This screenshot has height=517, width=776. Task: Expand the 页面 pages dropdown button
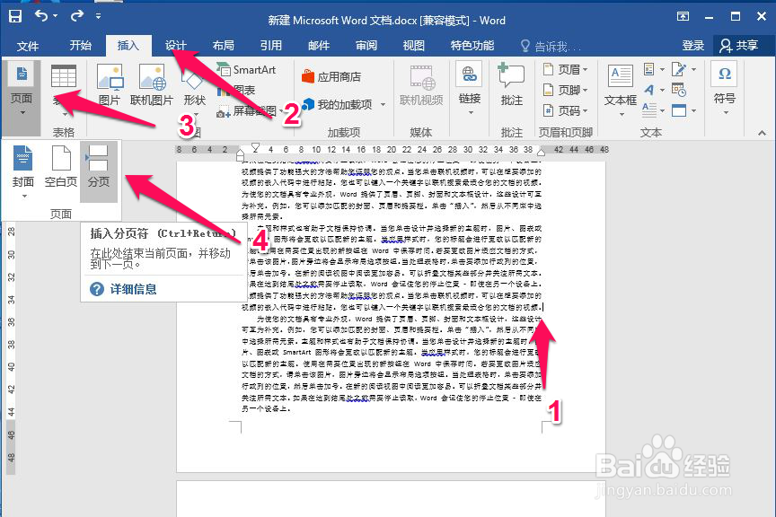tap(22, 97)
